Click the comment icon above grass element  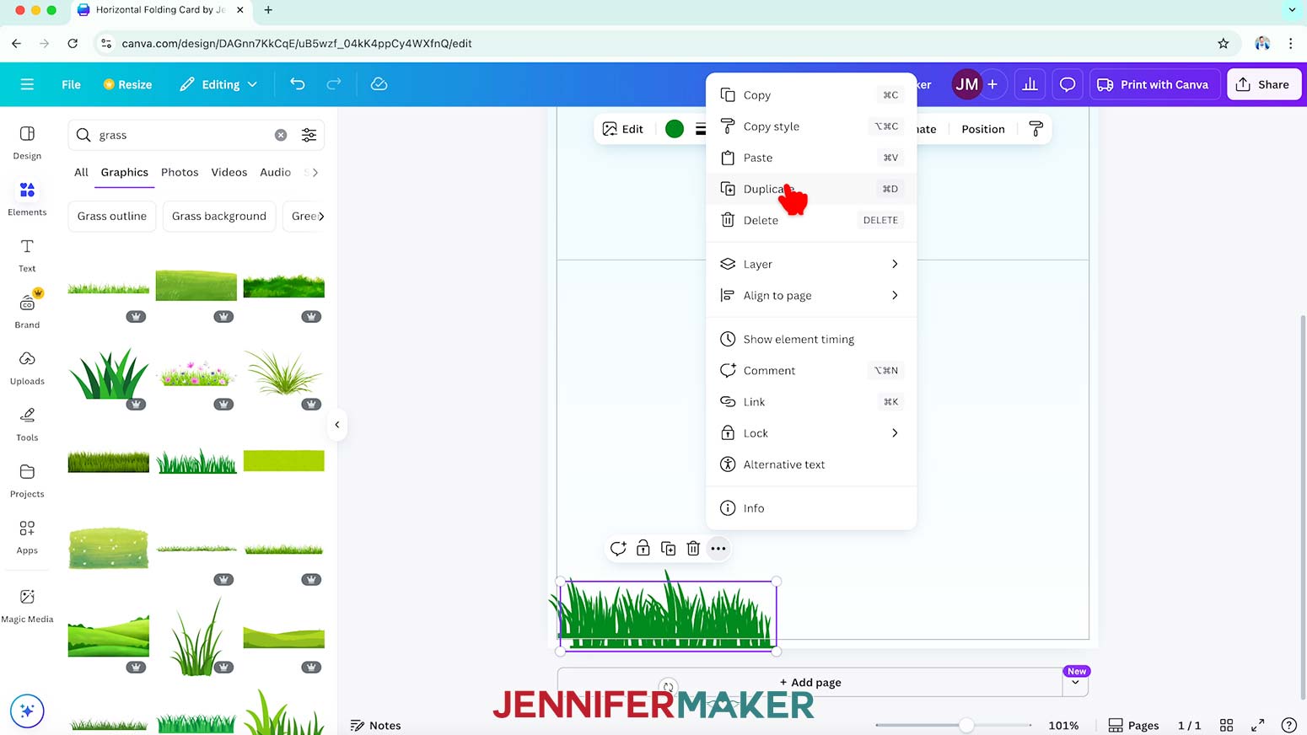tap(618, 549)
